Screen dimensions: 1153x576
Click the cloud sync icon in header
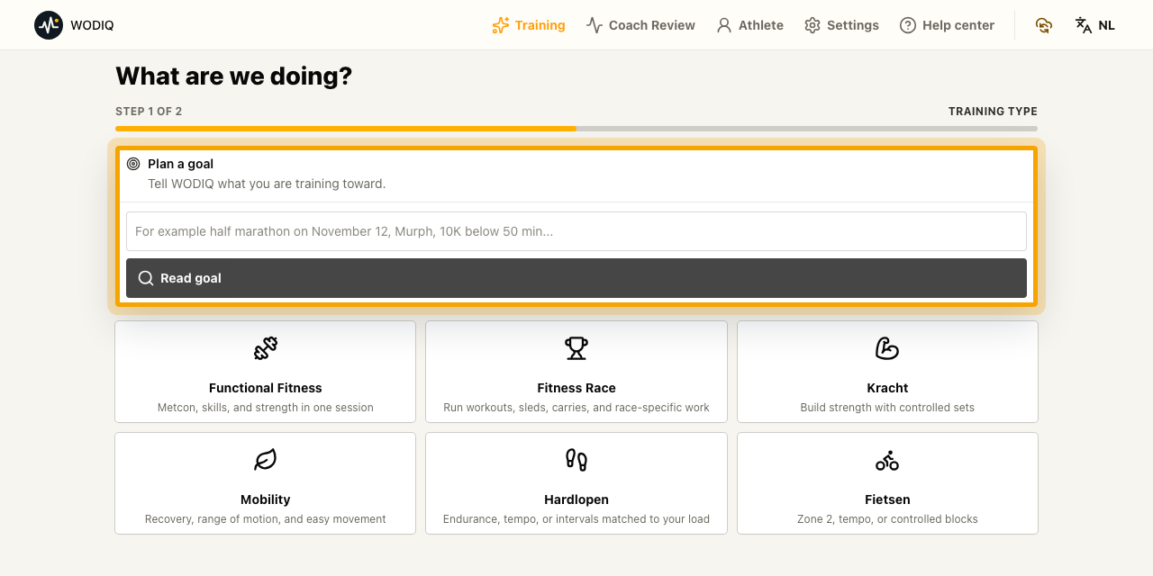1044,25
